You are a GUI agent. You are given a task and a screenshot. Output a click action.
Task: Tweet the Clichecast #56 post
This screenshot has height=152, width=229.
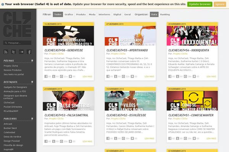[54, 76]
